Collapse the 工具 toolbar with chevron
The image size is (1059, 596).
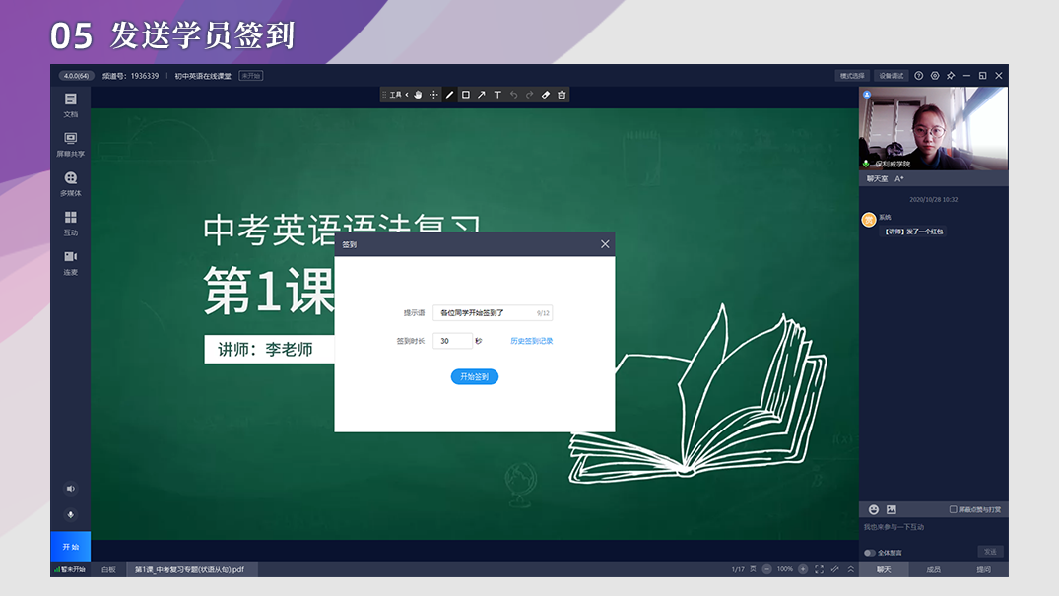(407, 95)
